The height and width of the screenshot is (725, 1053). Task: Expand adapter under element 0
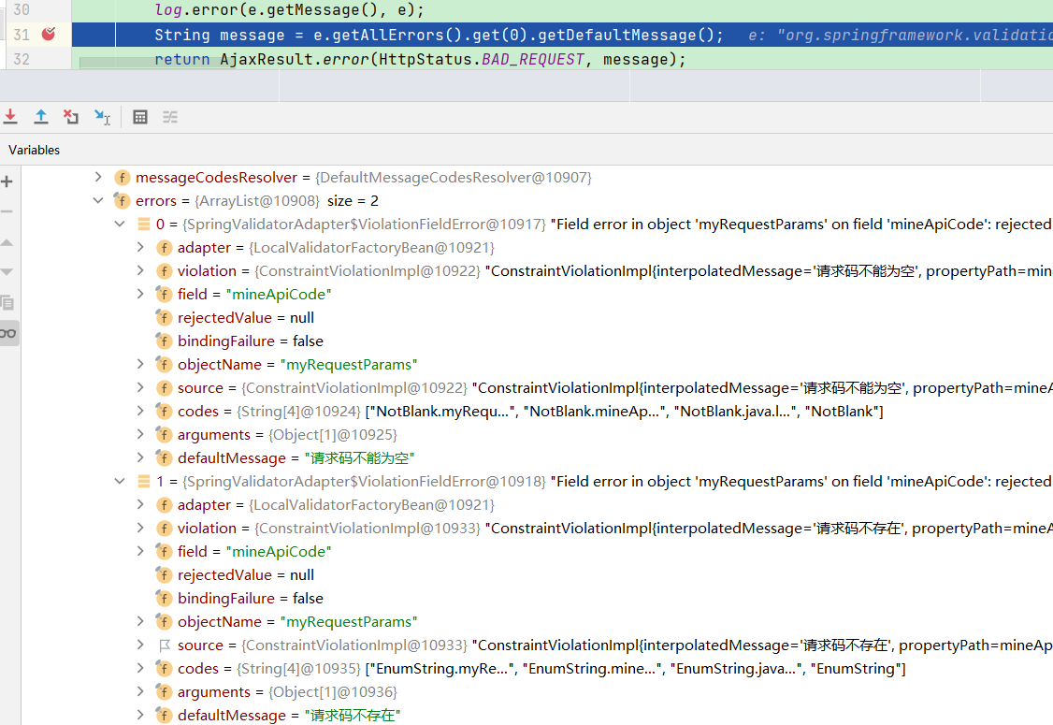tap(140, 247)
